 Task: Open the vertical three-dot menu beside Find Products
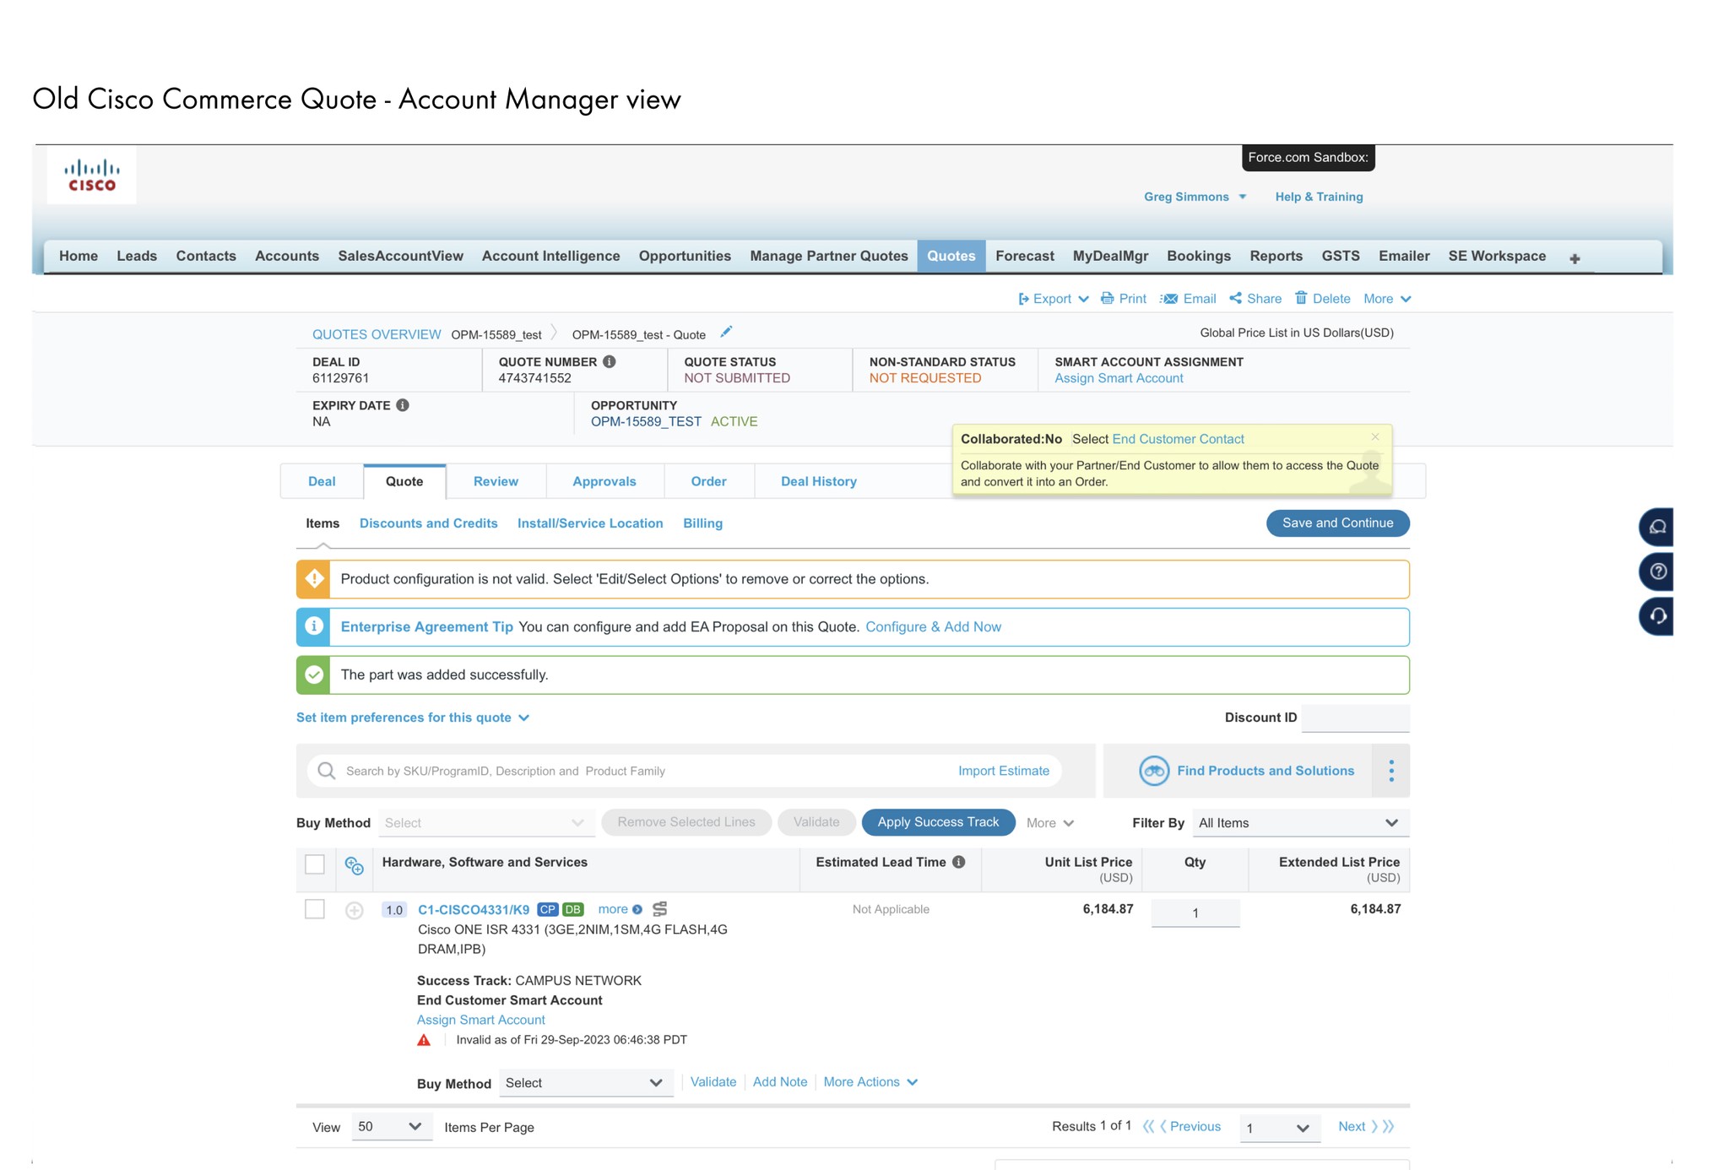[1390, 771]
